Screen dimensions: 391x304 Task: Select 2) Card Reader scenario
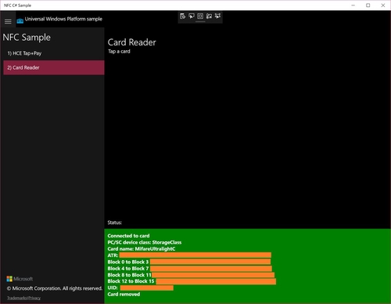[x=54, y=67]
